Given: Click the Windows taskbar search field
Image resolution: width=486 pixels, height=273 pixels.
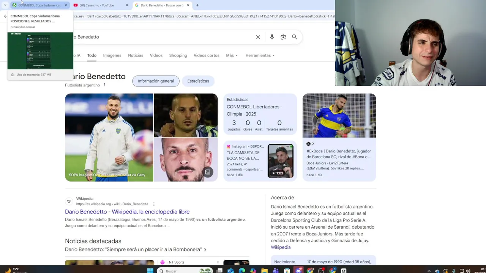Looking at the screenshot, I should coord(185,271).
